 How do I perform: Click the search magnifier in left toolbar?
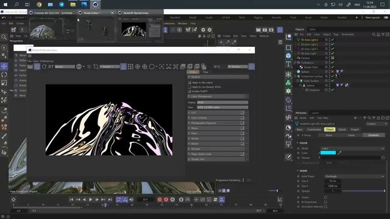click(x=4, y=37)
